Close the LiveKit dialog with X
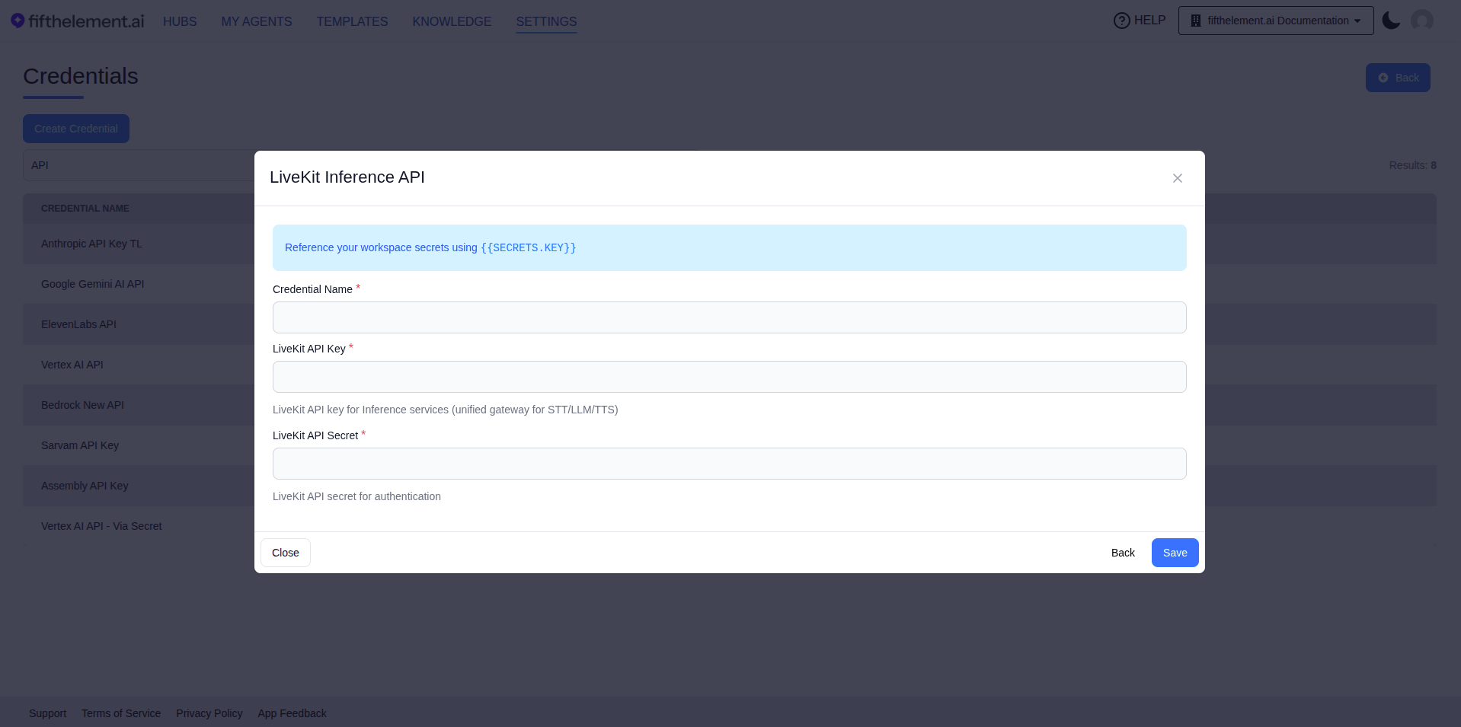The image size is (1461, 727). pyautogui.click(x=1177, y=178)
